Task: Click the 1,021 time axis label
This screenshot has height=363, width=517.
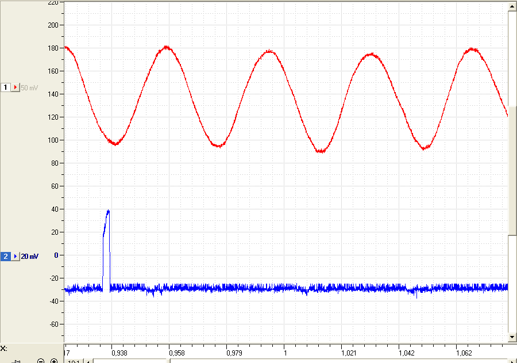Action: [349, 353]
